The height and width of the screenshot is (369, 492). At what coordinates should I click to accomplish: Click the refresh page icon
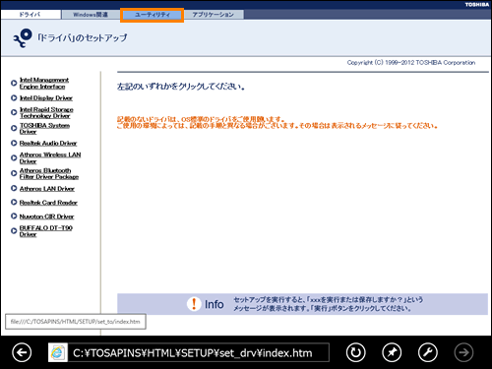tap(355, 352)
